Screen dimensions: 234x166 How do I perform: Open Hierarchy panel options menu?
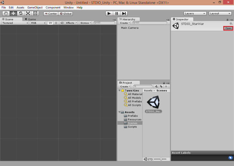(x=168, y=20)
